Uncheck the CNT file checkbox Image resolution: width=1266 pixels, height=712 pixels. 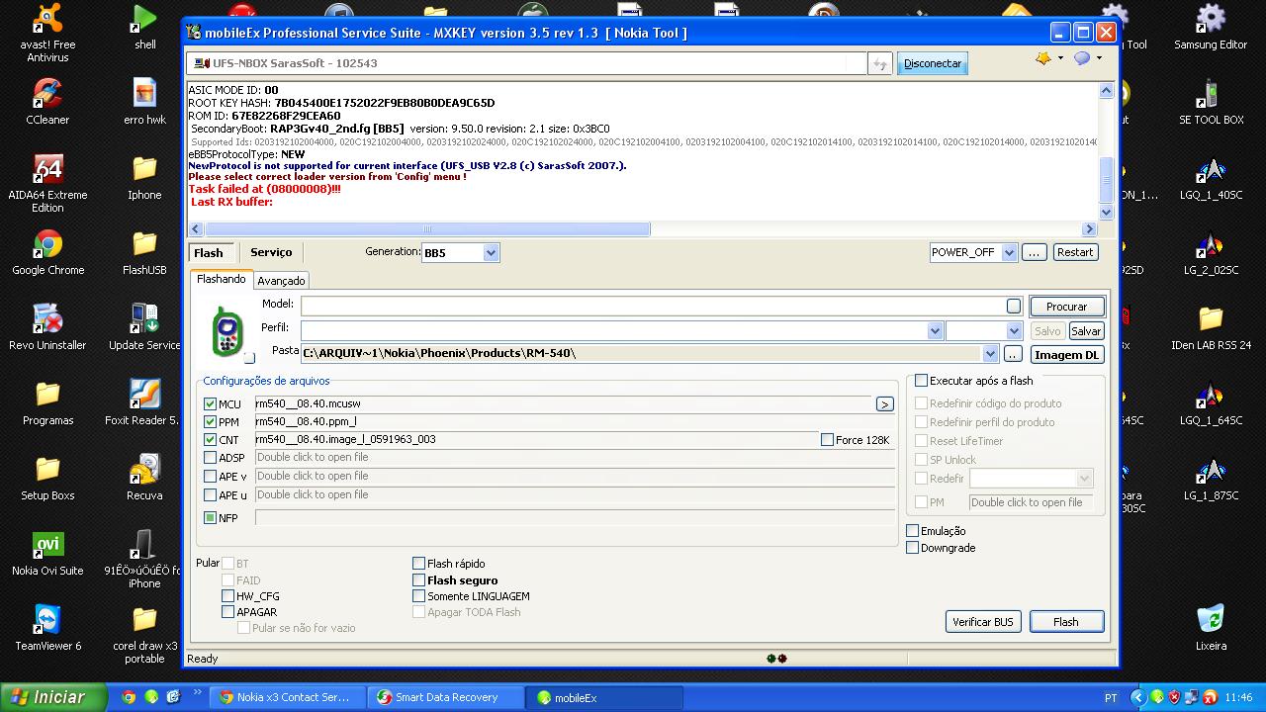point(210,440)
